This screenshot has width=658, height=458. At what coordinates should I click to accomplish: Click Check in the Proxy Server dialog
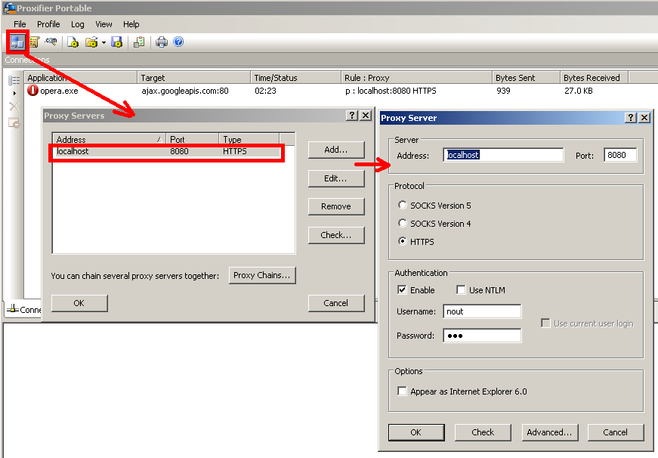tap(483, 432)
